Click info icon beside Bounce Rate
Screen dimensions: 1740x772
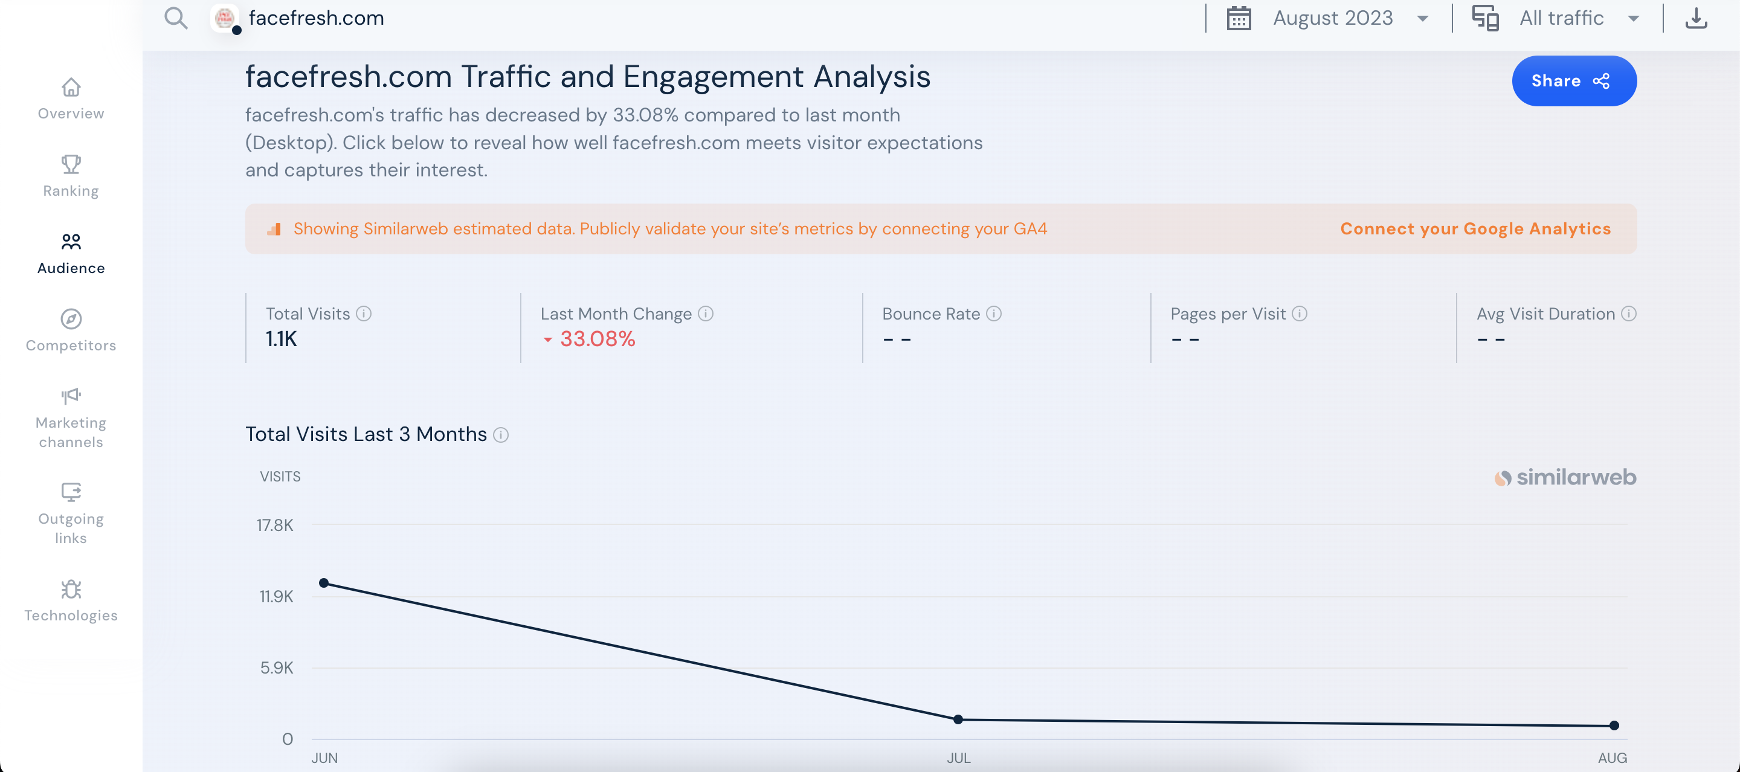(x=994, y=314)
